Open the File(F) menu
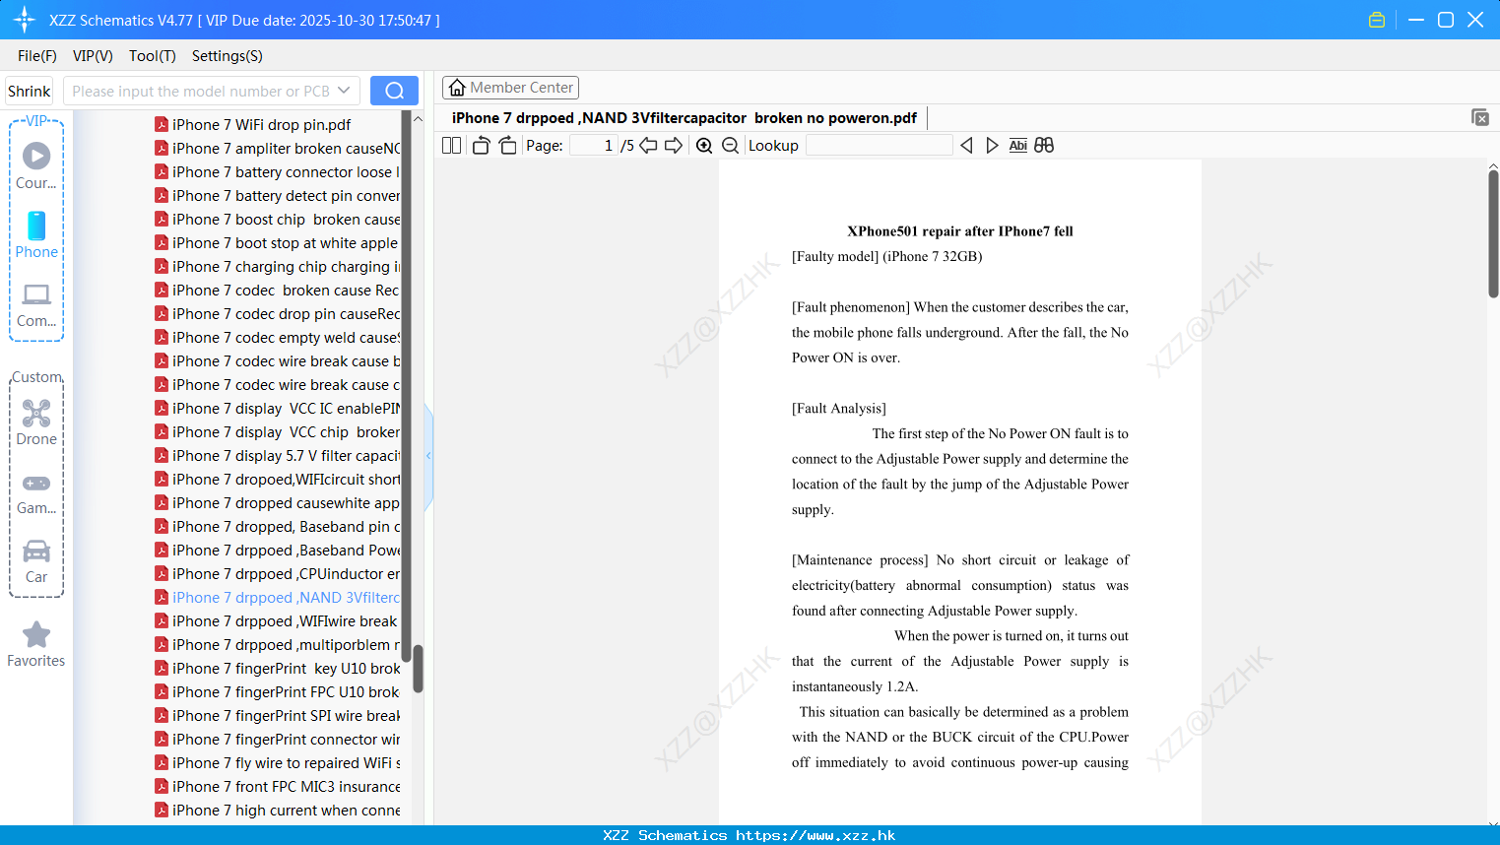 pos(37,56)
